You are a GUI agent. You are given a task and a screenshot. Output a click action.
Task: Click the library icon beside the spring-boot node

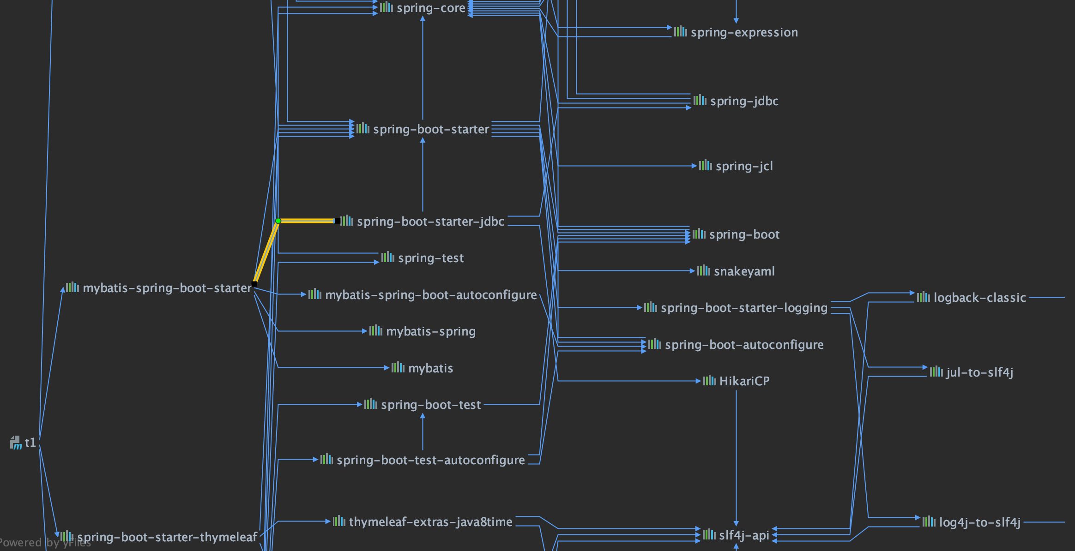(699, 234)
